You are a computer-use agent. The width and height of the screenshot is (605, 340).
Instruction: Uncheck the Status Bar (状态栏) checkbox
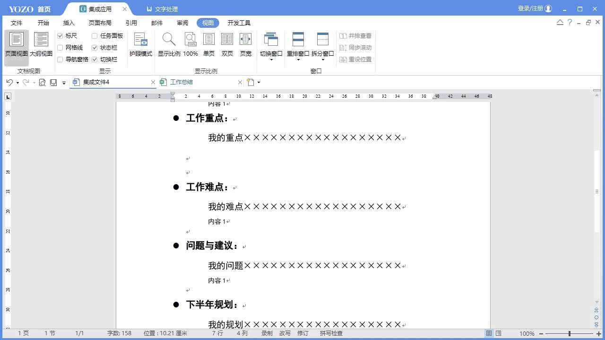95,48
